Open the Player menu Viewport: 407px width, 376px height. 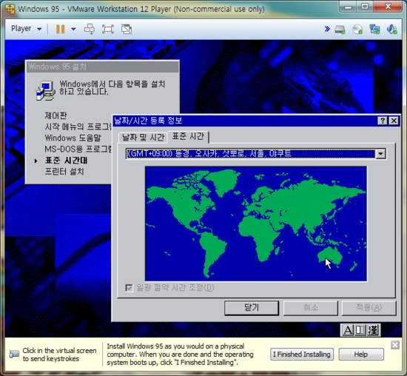pyautogui.click(x=21, y=29)
